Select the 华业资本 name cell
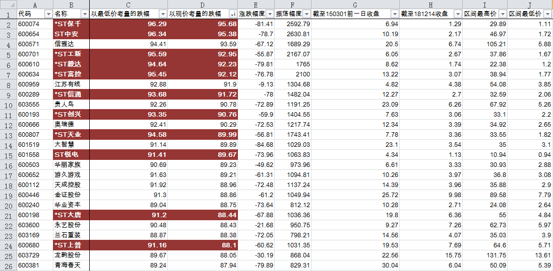 71,205
